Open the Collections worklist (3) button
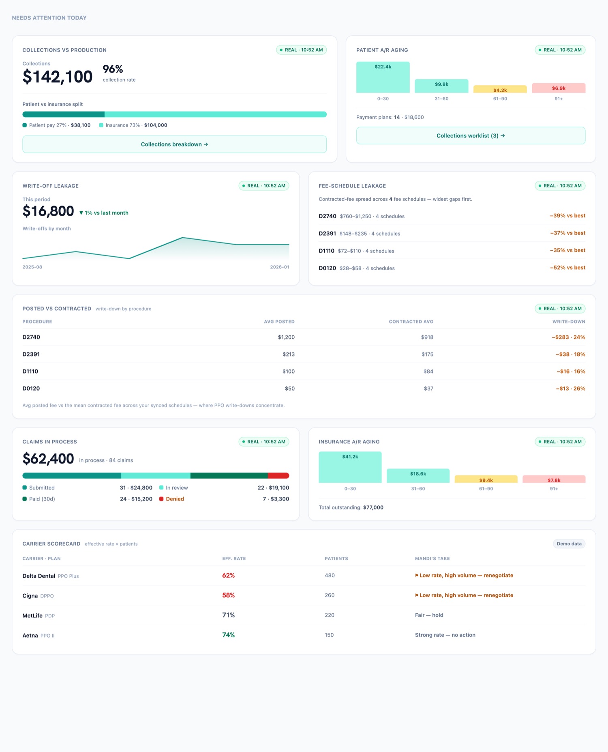The height and width of the screenshot is (752, 608). point(471,135)
